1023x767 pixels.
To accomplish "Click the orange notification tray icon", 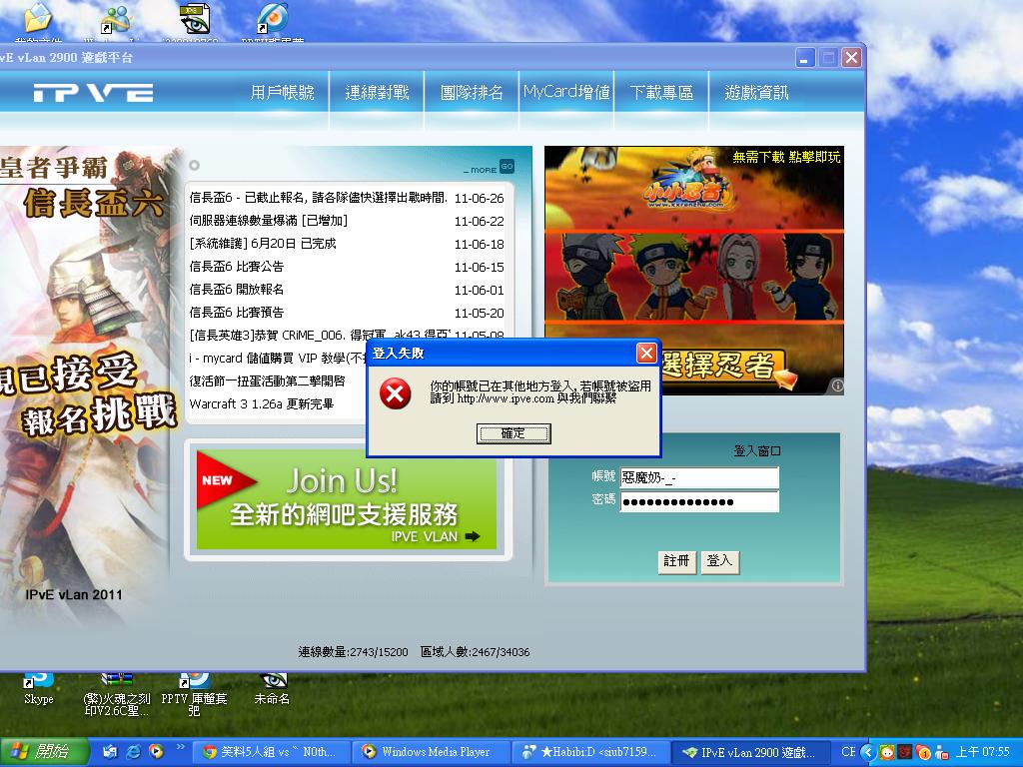I will pyautogui.click(x=922, y=752).
